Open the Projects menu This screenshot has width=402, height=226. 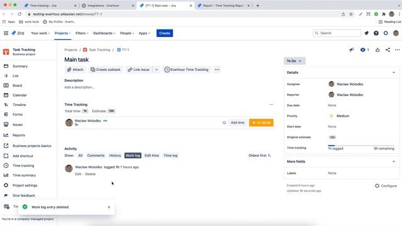coord(63,33)
